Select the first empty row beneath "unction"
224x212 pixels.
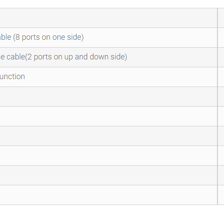[109, 97]
